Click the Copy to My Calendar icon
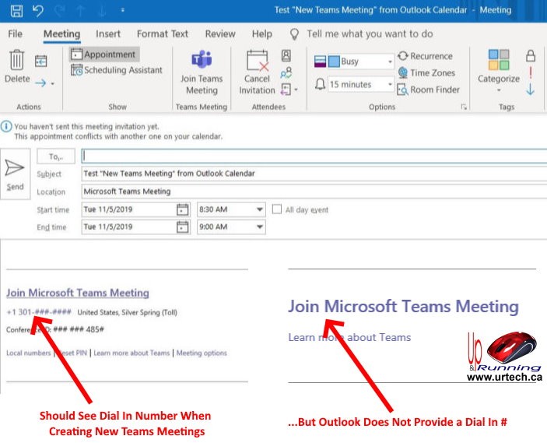This screenshot has width=547, height=443. point(41,61)
